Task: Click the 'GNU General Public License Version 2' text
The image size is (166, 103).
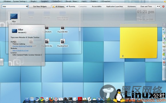Action: tap(27, 55)
